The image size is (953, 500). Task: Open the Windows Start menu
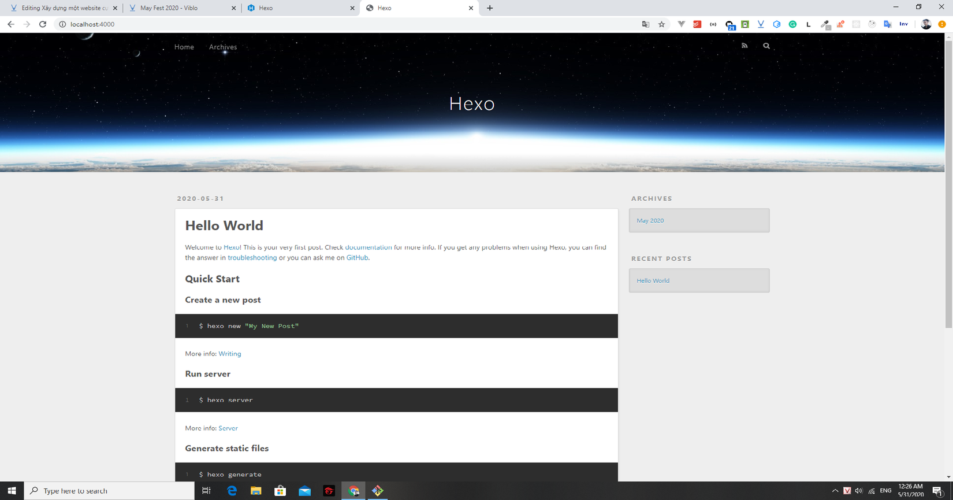12,491
